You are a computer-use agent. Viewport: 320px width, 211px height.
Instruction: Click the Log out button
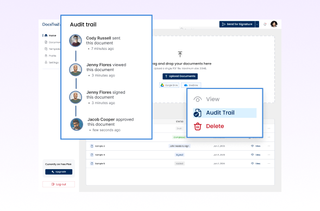59,184
